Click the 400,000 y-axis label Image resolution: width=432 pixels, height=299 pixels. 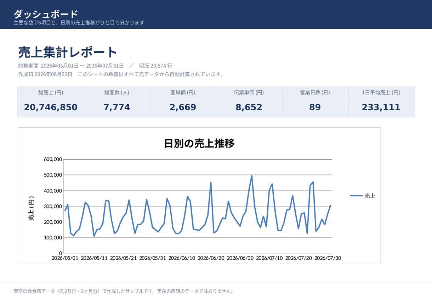tap(53, 190)
